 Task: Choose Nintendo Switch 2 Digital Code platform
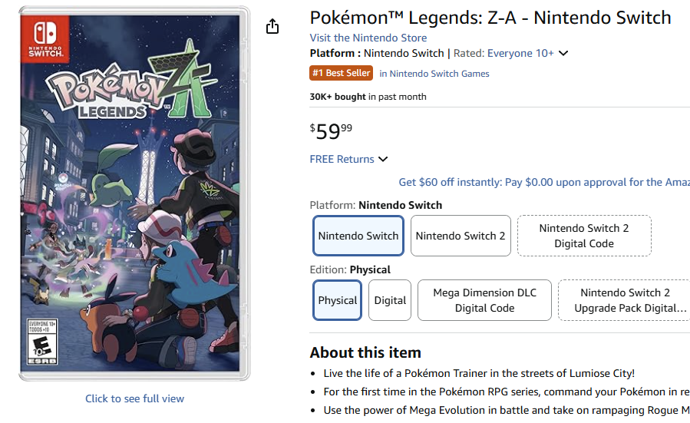[584, 236]
